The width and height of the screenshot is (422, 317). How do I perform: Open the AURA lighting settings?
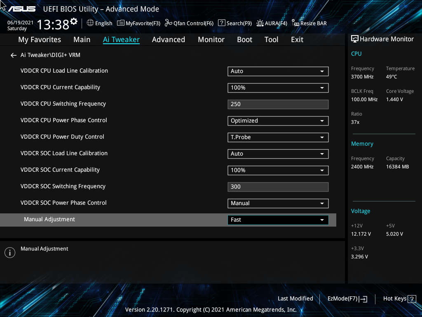[272, 23]
